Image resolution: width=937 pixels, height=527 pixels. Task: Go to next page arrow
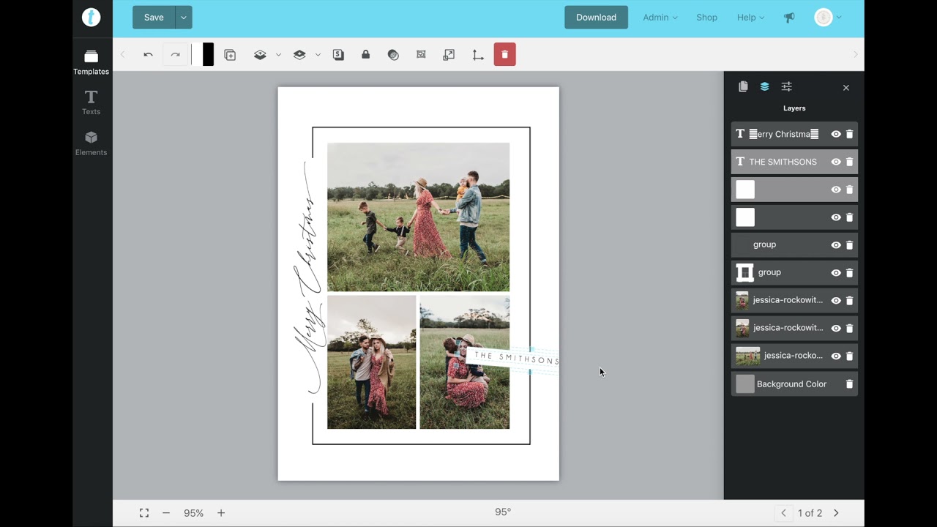click(x=836, y=513)
